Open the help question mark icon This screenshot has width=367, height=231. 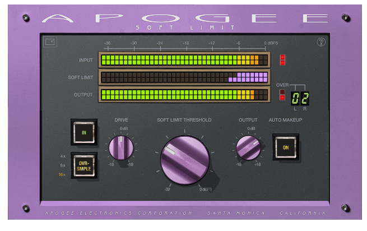(x=321, y=42)
